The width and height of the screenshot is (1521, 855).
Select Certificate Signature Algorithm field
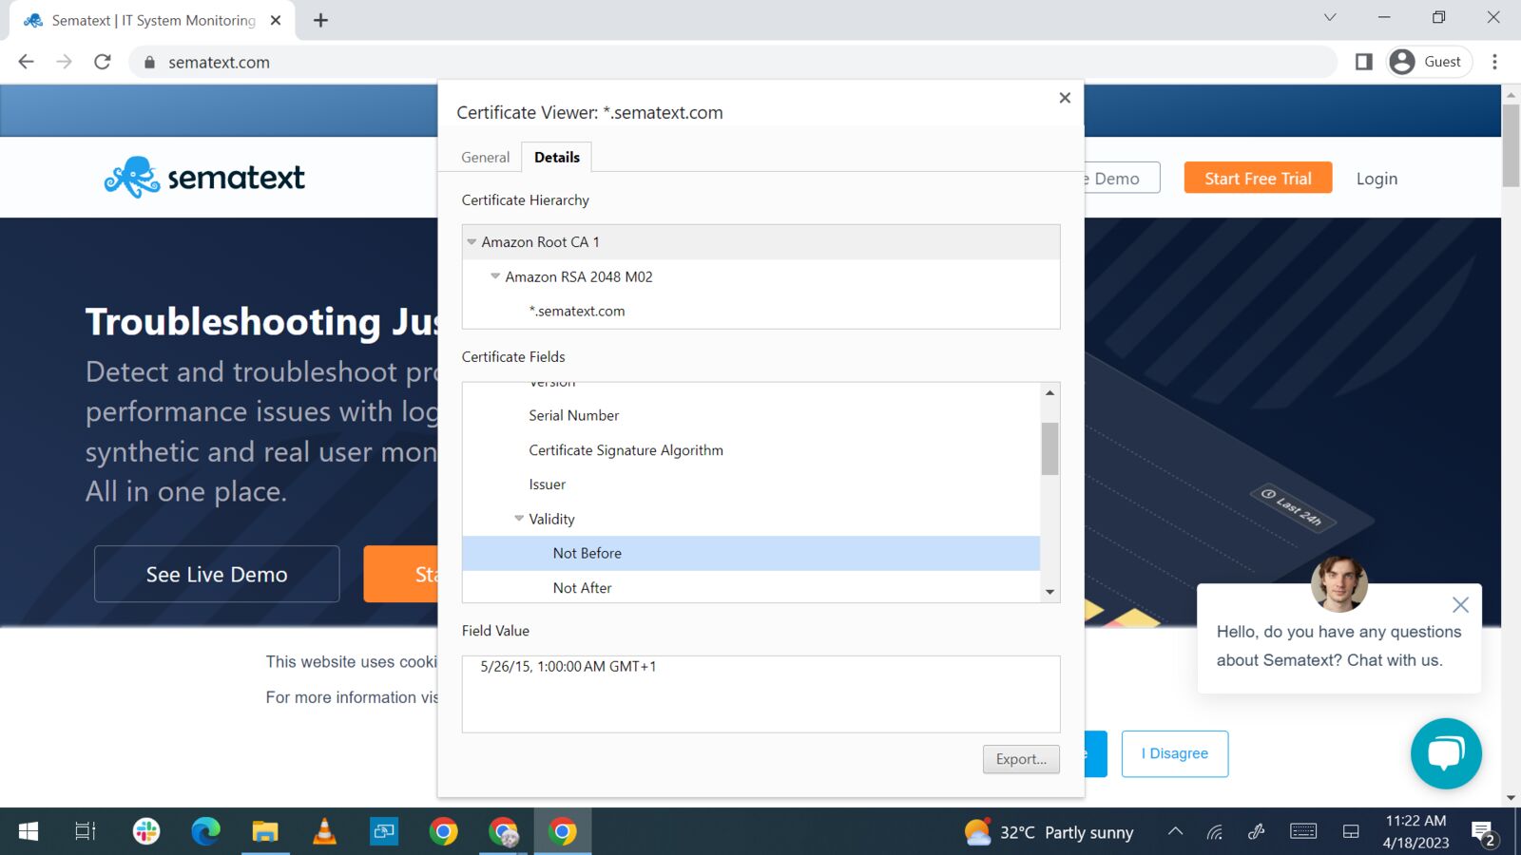(x=751, y=450)
